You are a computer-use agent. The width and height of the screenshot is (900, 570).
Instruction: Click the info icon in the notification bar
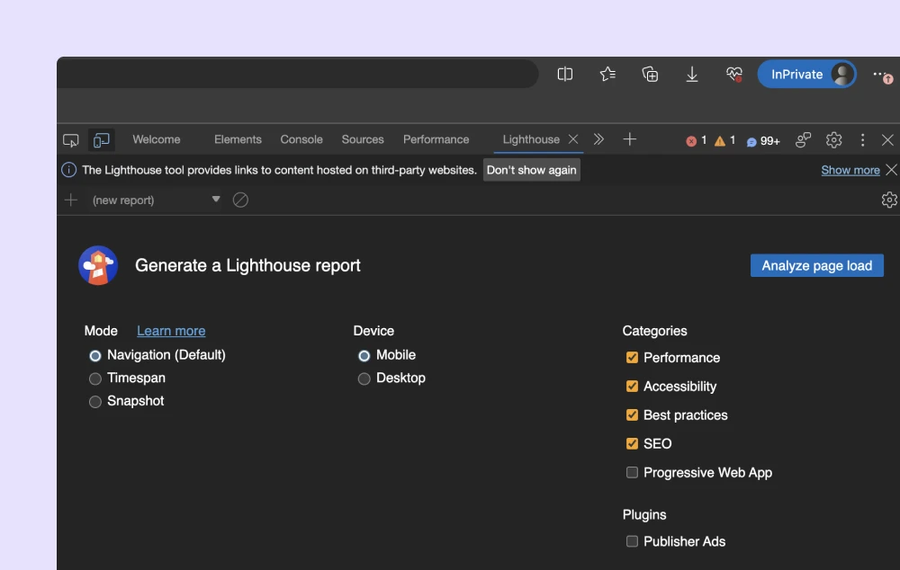(x=69, y=170)
